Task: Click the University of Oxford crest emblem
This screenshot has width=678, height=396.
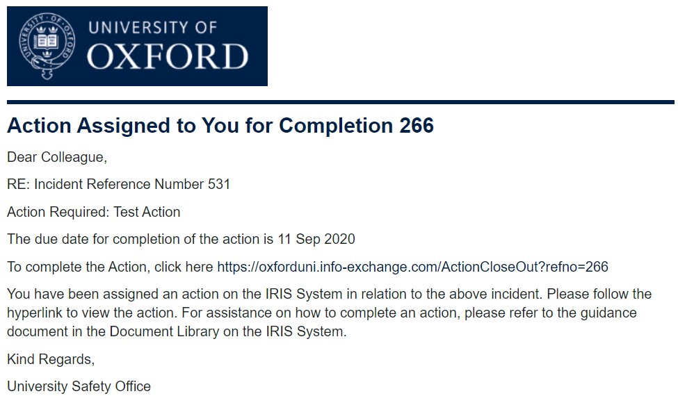Action: coord(47,46)
